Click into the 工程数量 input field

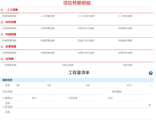[88, 99]
